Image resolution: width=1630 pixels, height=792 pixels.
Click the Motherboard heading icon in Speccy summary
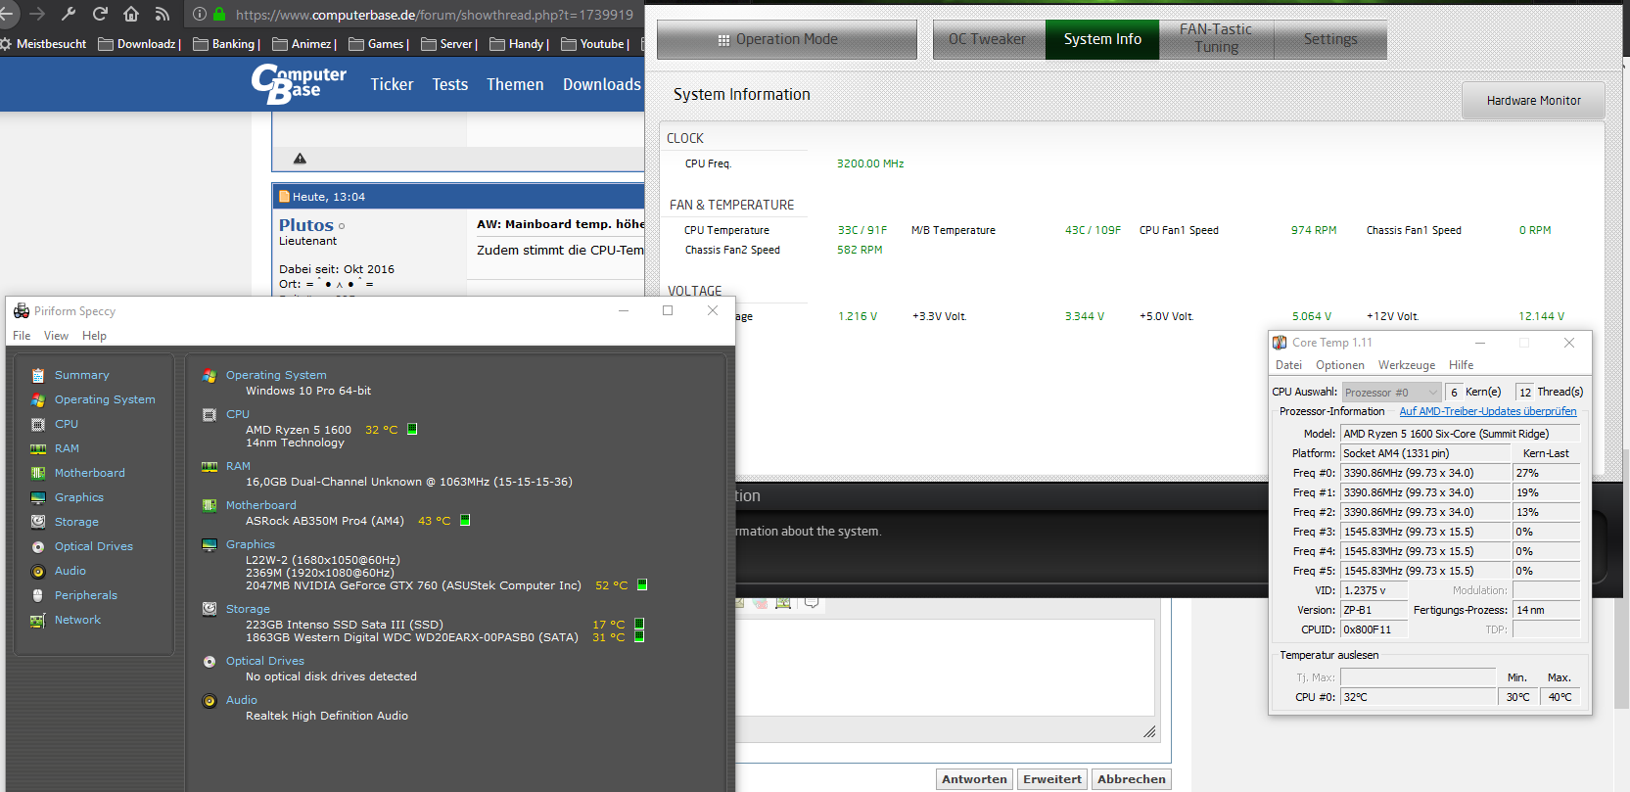210,505
